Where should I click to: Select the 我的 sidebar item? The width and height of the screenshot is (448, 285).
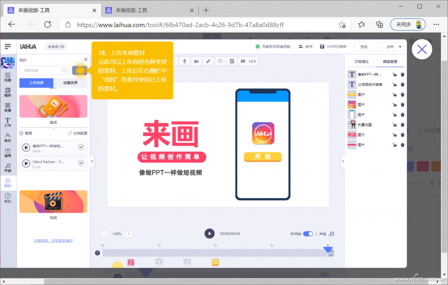[x=8, y=183]
